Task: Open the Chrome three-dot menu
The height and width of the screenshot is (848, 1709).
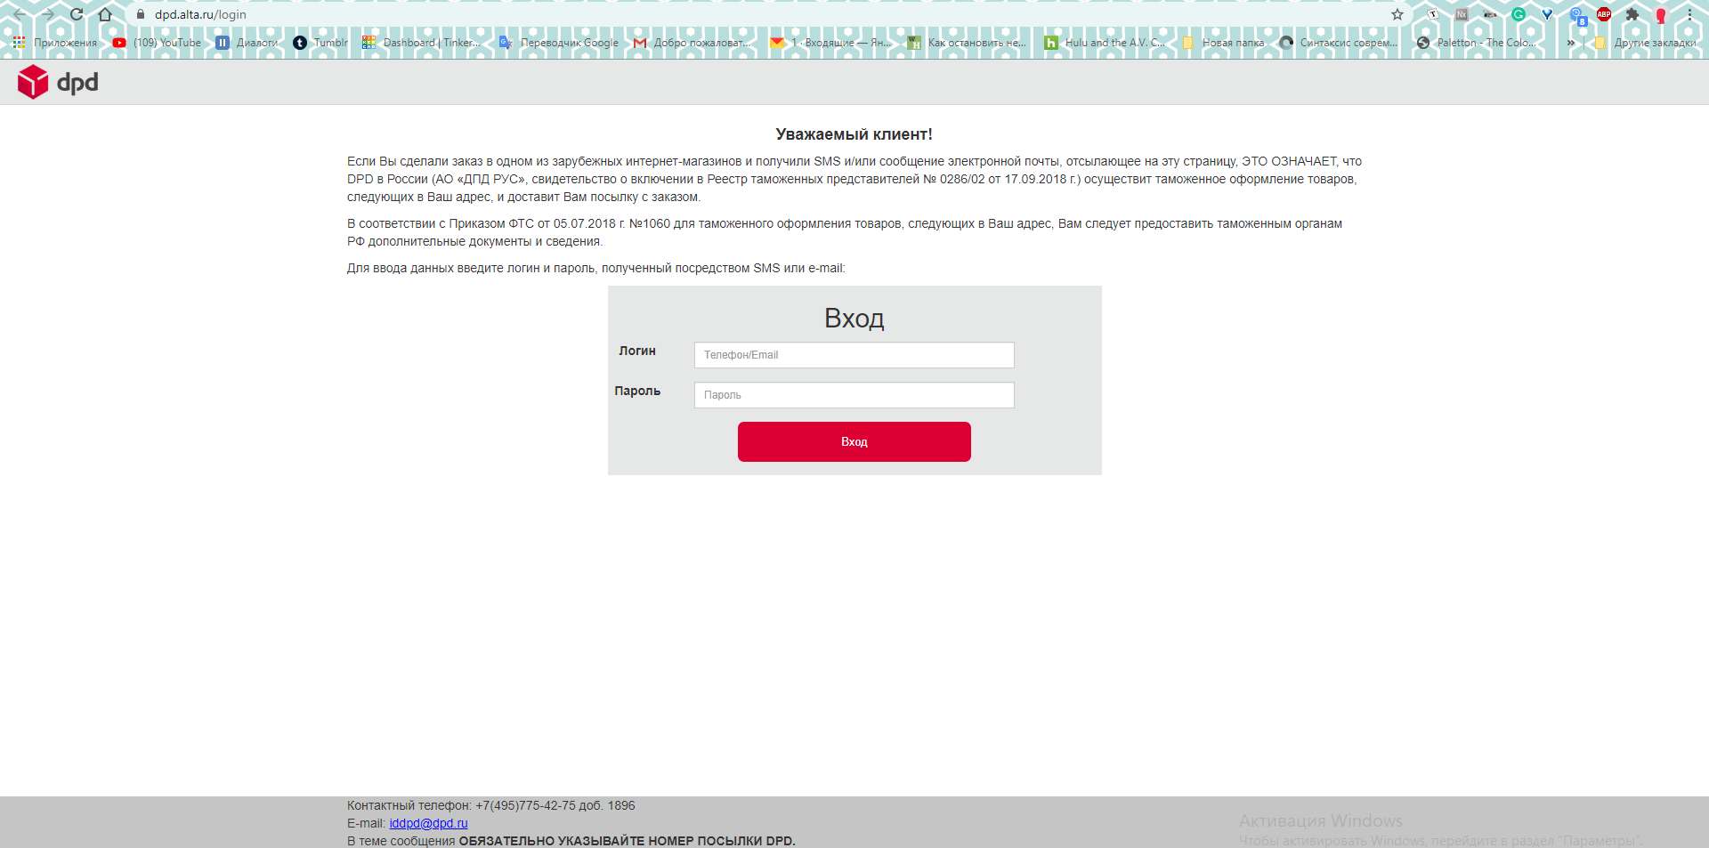Action: click(1689, 14)
